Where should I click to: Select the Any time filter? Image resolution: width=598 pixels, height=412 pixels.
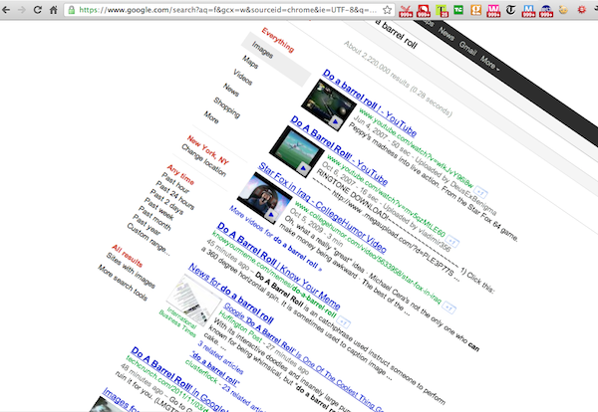point(180,174)
